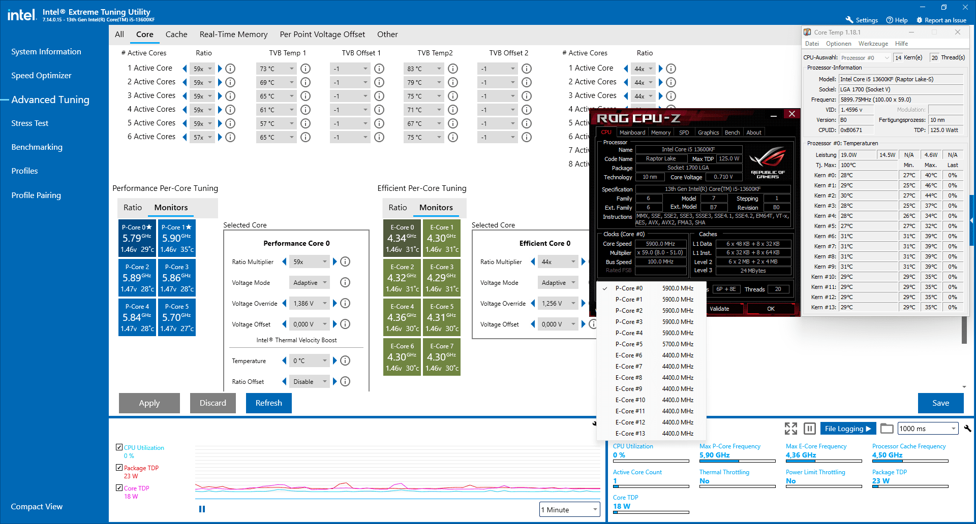Show info for TVB Temp2 83 °C row

453,69
